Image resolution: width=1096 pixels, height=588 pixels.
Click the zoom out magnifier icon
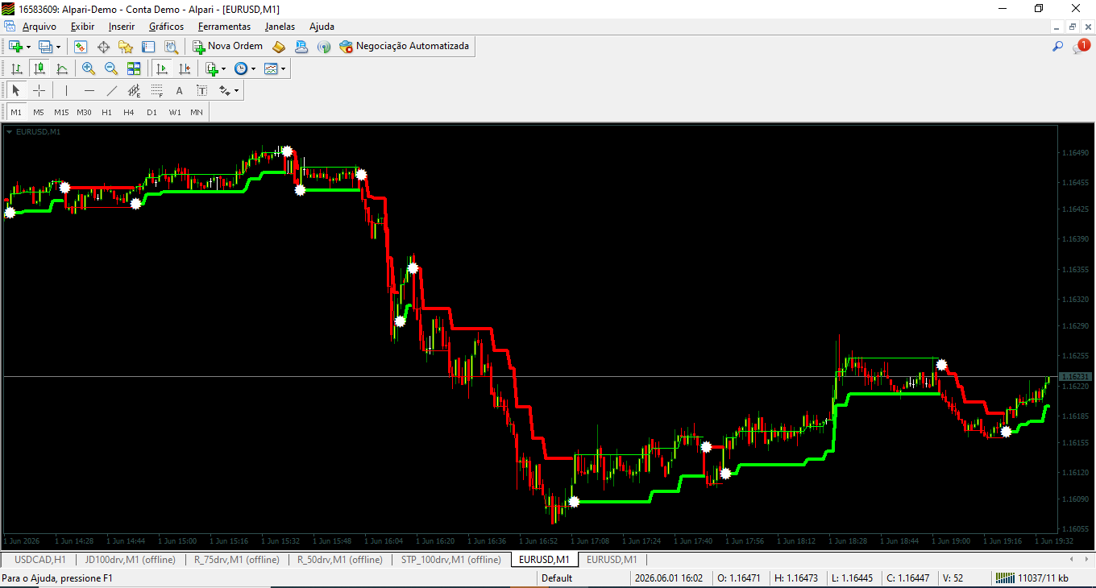(x=111, y=68)
